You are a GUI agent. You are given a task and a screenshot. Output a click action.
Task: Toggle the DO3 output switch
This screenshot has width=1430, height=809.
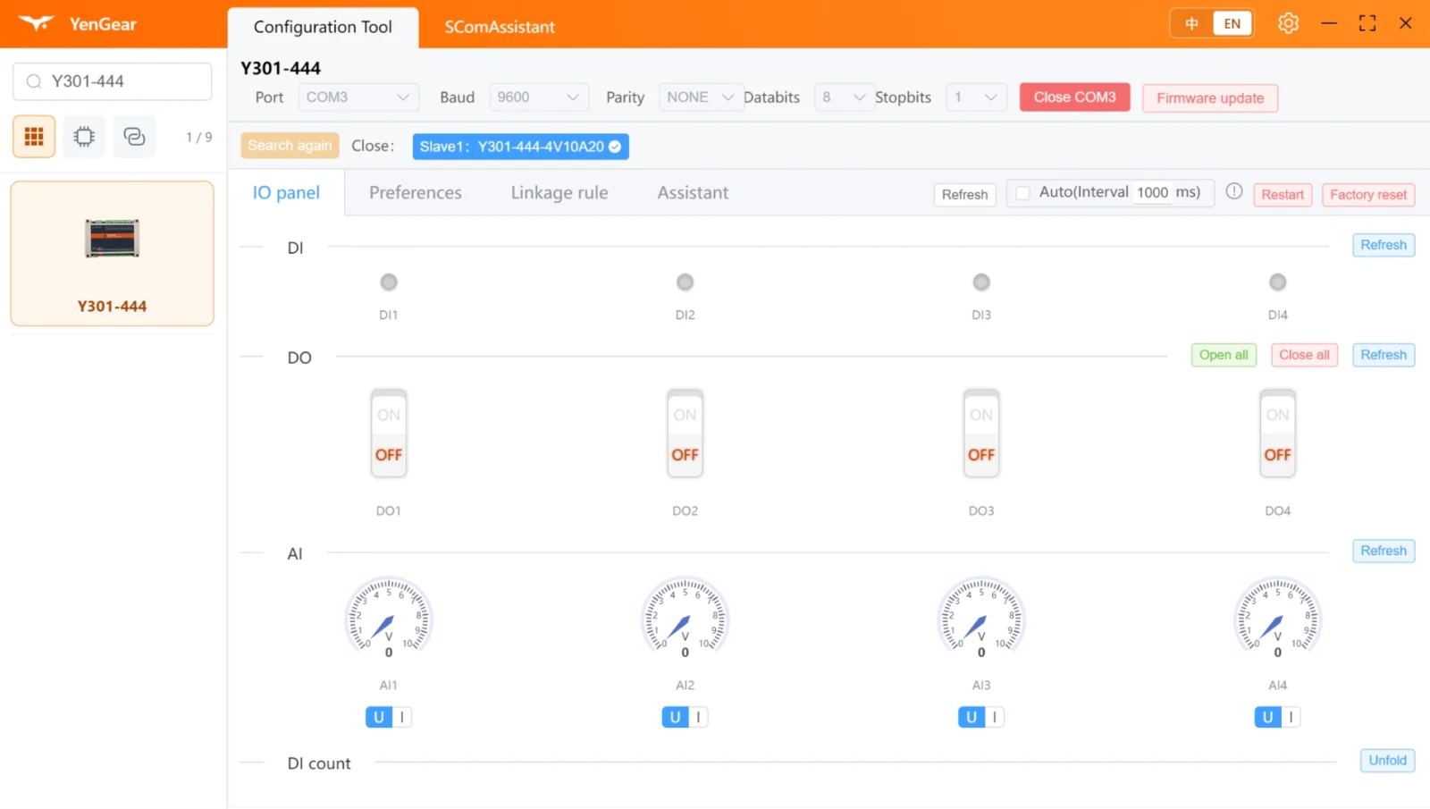(981, 434)
